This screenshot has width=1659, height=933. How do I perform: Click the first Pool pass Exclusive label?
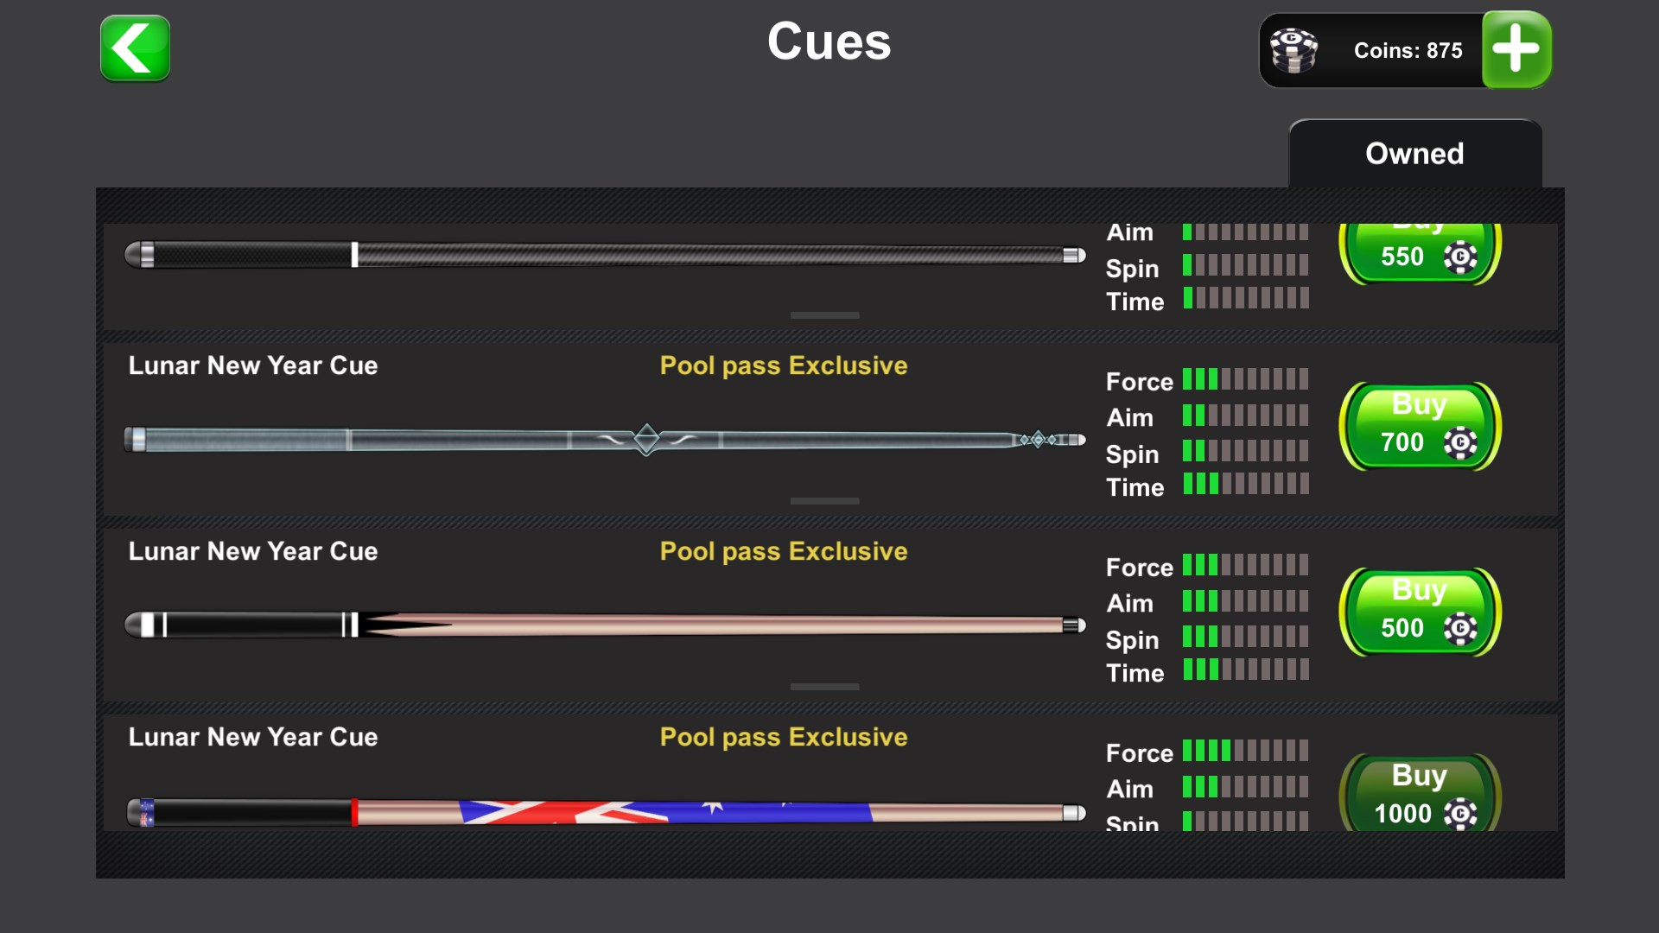(783, 365)
